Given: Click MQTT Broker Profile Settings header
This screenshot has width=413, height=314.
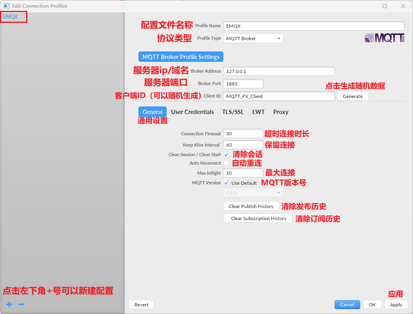Looking at the screenshot, I should [181, 57].
